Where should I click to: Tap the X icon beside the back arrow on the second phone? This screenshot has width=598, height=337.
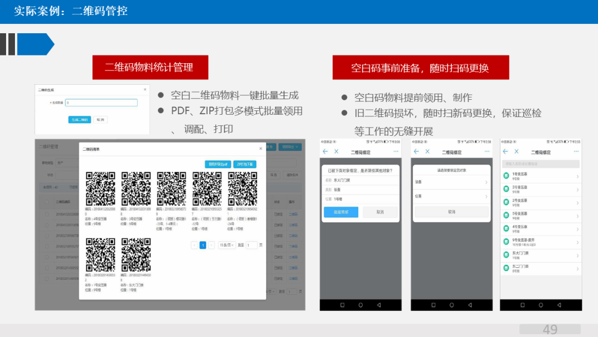coord(426,151)
